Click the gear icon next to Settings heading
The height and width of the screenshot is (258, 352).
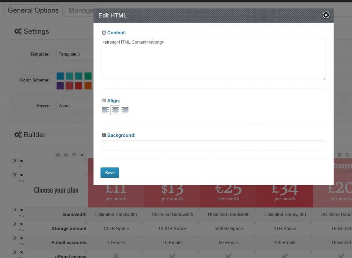click(x=18, y=31)
